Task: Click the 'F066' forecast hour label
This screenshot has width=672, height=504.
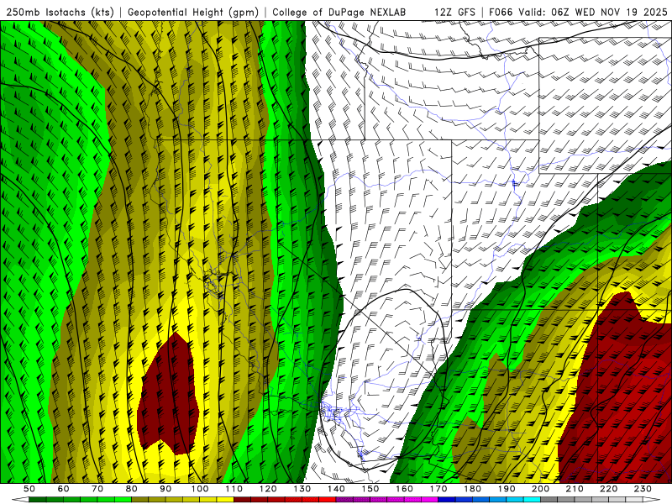Action: pos(501,13)
